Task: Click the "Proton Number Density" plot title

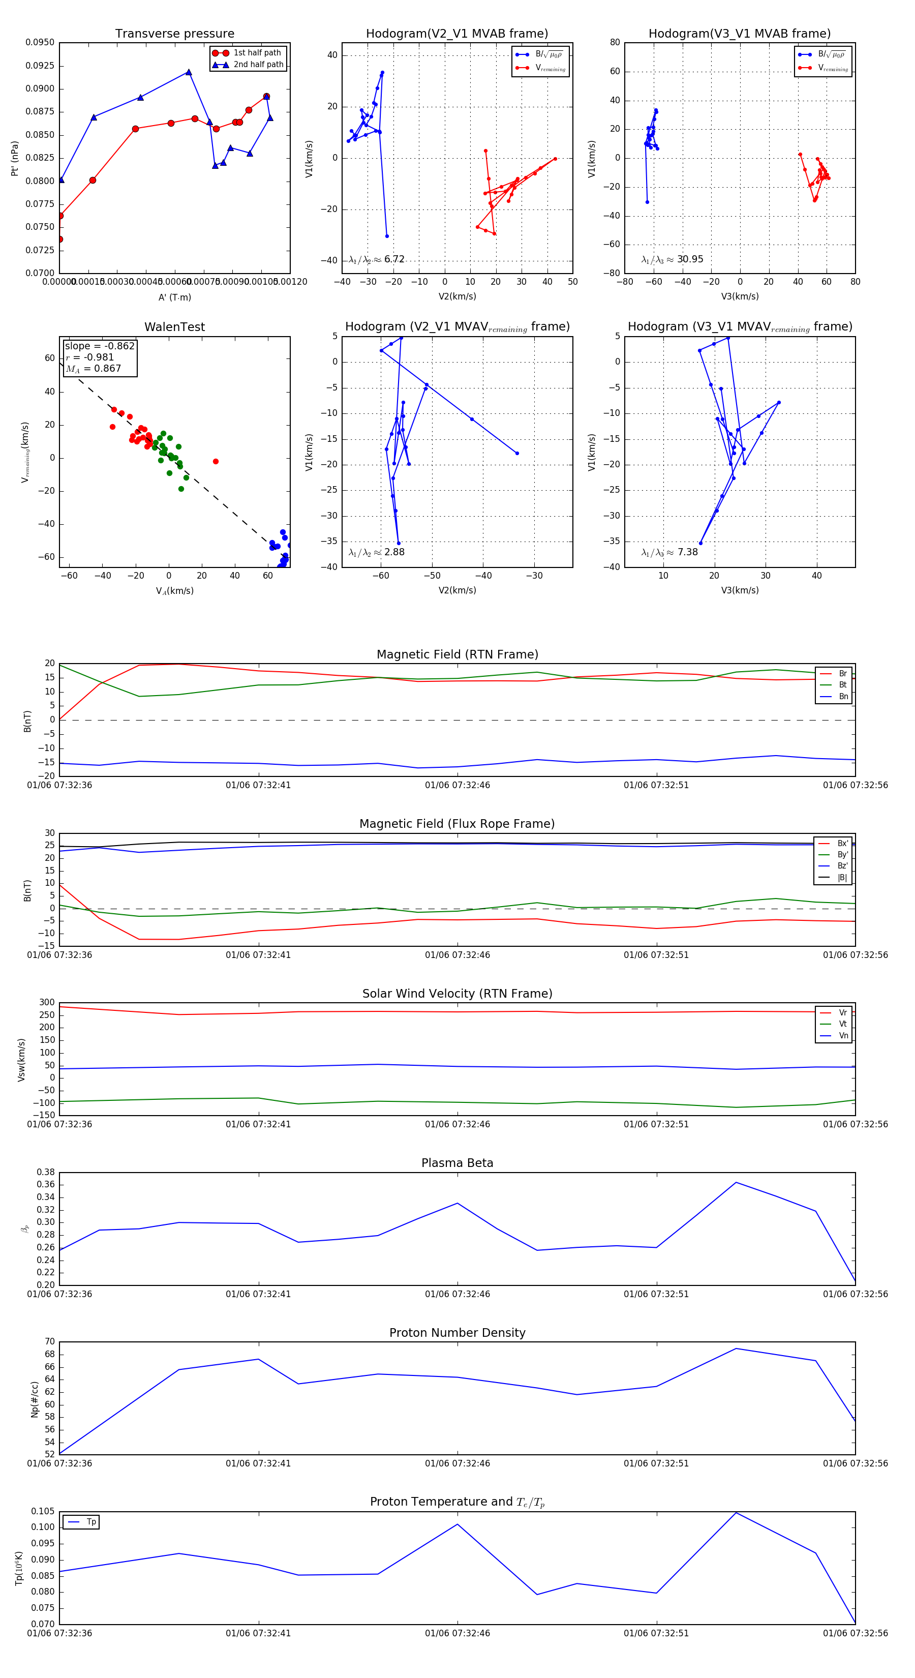Action: click(457, 1333)
